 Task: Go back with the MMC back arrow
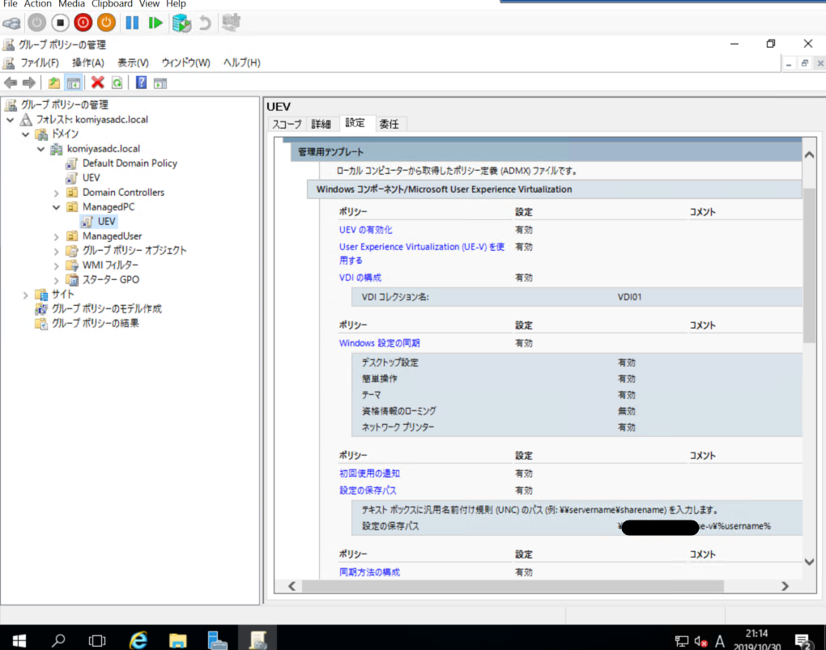click(x=11, y=83)
